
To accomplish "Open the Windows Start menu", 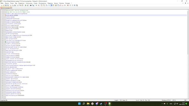I will (79, 104).
